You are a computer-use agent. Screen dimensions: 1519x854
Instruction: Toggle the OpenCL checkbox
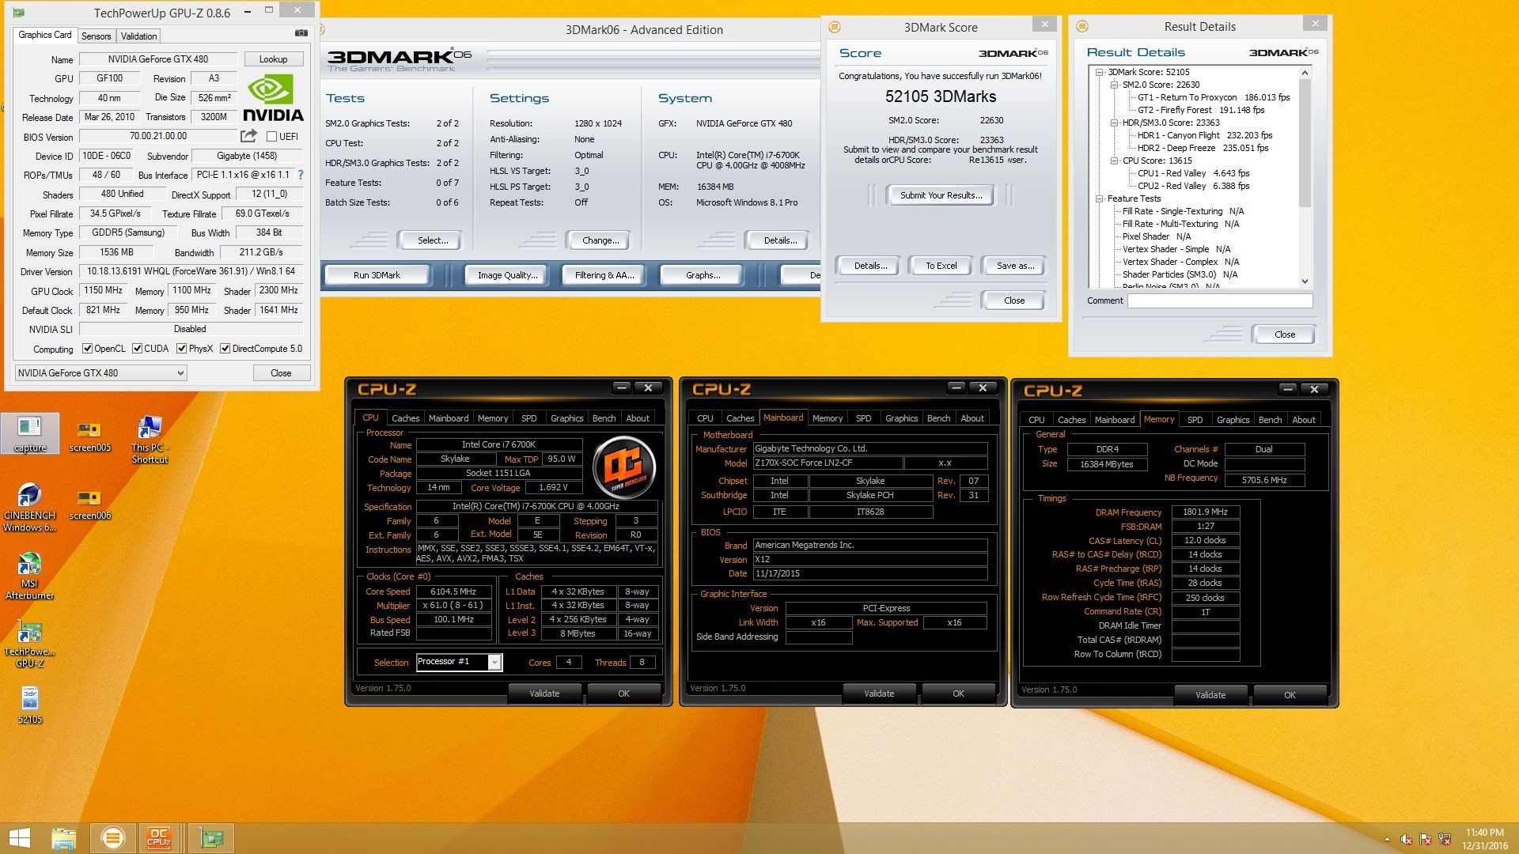(87, 349)
